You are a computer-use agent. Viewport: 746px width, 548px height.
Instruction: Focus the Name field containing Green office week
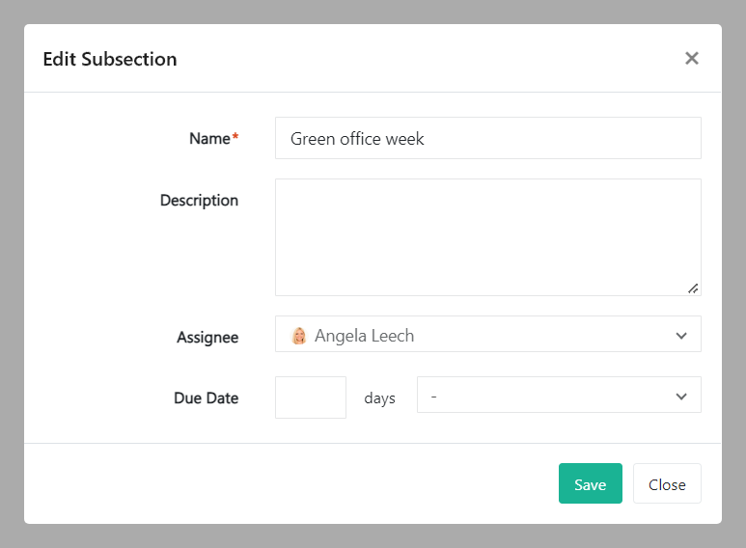coord(487,138)
